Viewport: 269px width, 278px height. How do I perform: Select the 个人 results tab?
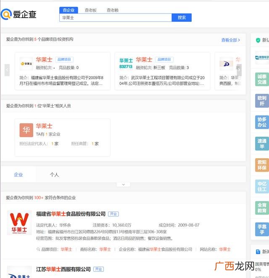click(54, 175)
